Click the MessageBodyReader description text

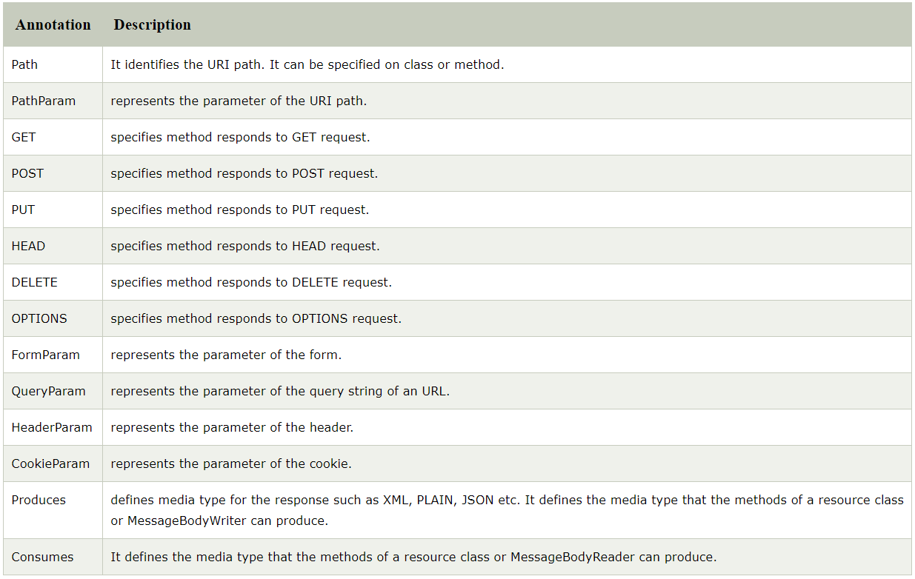click(413, 557)
